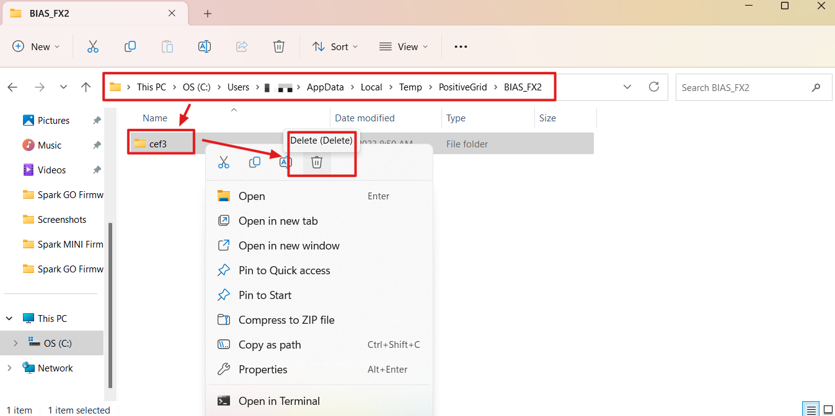Image resolution: width=835 pixels, height=416 pixels.
Task: Click the search magnifier icon
Action: [816, 87]
